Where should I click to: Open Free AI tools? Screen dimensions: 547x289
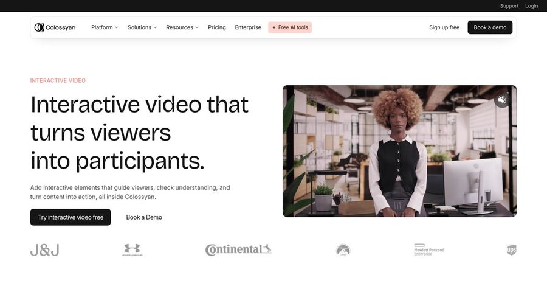pos(290,27)
